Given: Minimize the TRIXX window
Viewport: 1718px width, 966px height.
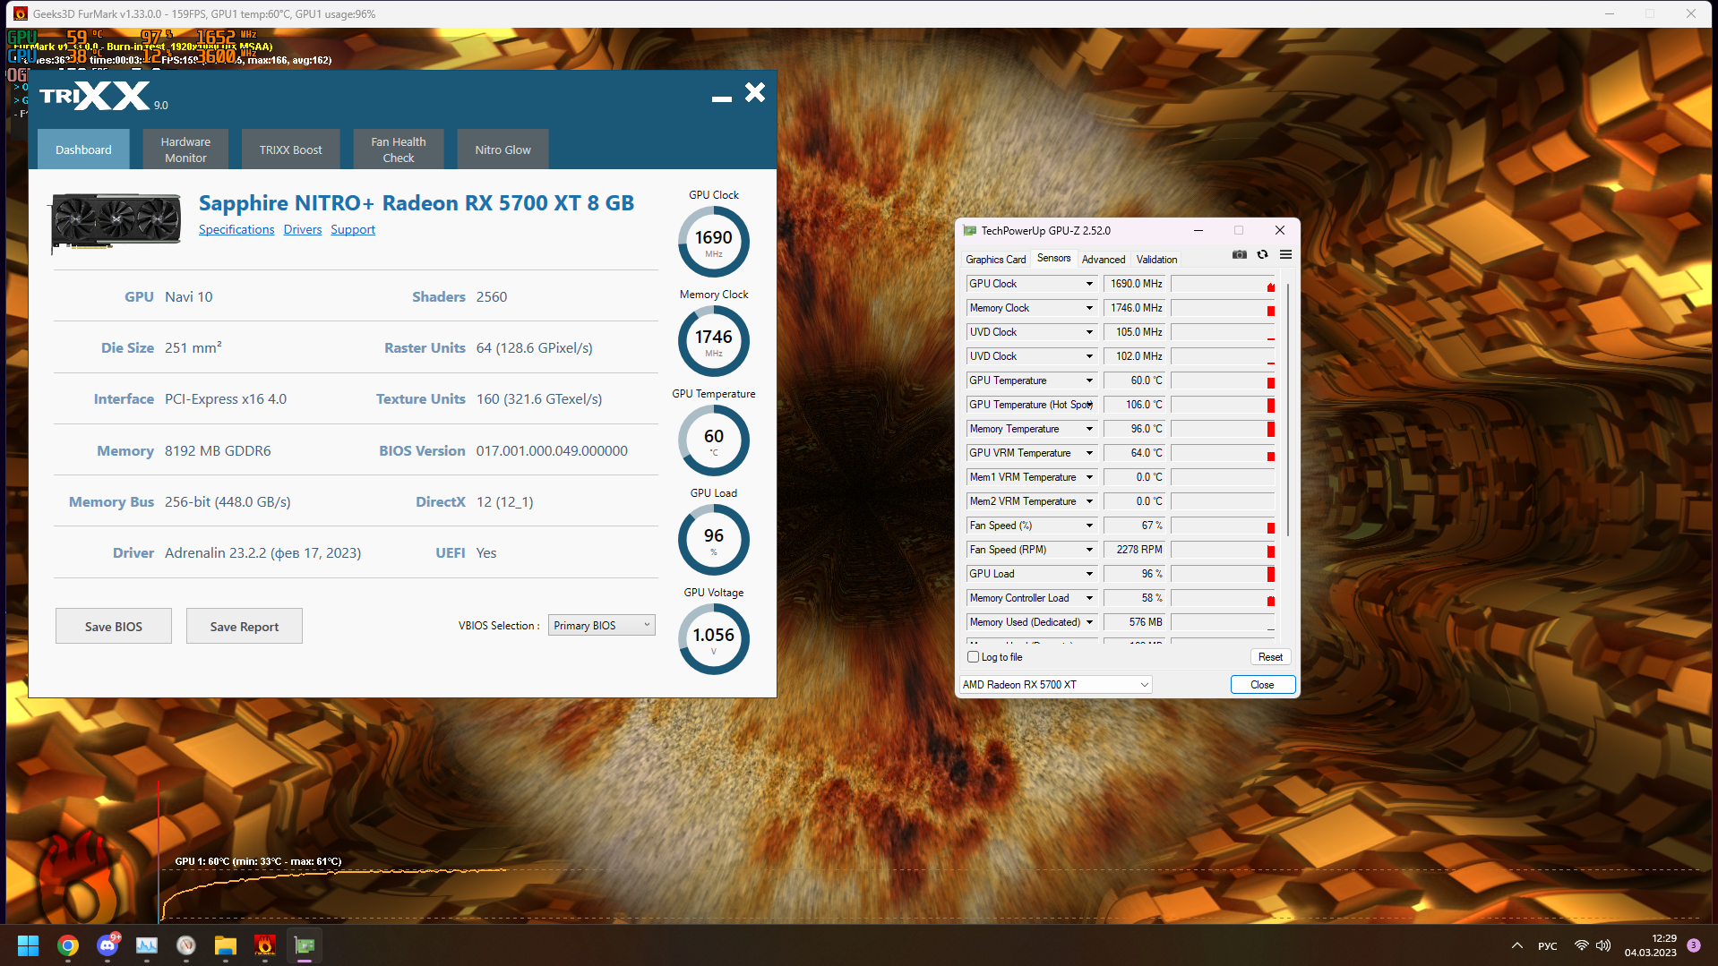Looking at the screenshot, I should pos(722,98).
